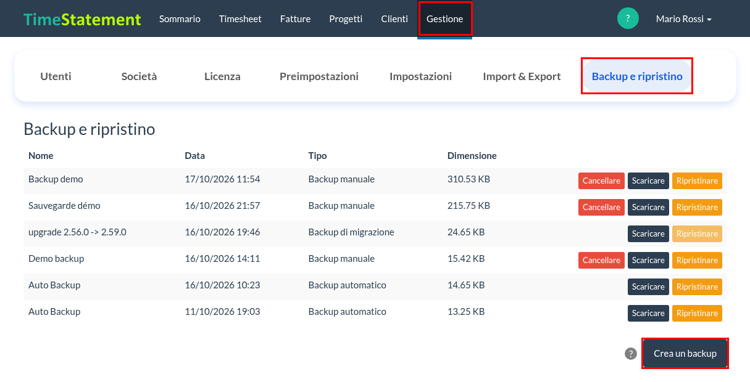Restore the Auto Backup from 16/10/2026 10:23
750x382 pixels.
(697, 287)
